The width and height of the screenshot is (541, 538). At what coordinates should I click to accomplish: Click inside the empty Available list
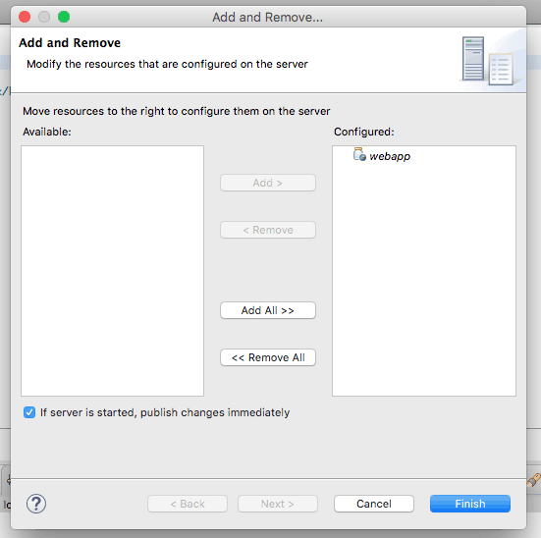click(x=112, y=271)
